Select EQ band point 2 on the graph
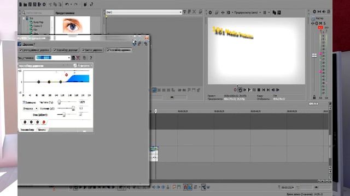The width and height of the screenshot is (350, 196). 49,82
